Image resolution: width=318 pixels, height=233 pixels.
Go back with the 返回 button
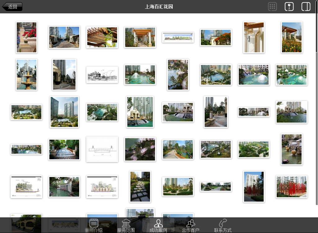click(12, 7)
